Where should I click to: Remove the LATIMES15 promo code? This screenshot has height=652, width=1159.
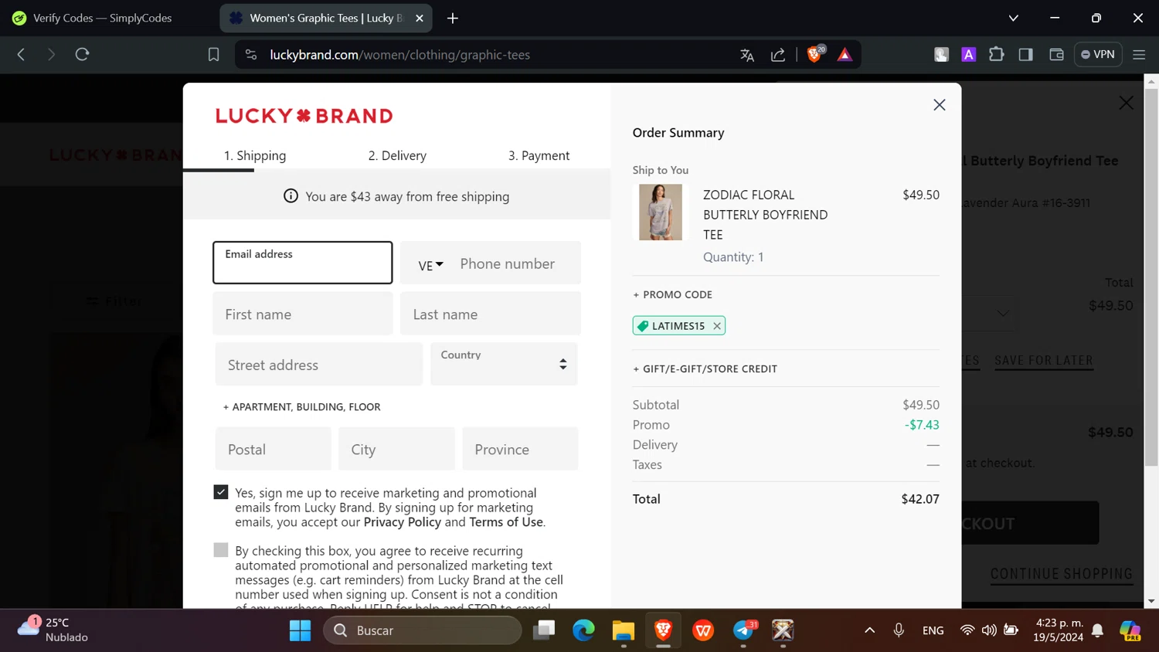717,326
